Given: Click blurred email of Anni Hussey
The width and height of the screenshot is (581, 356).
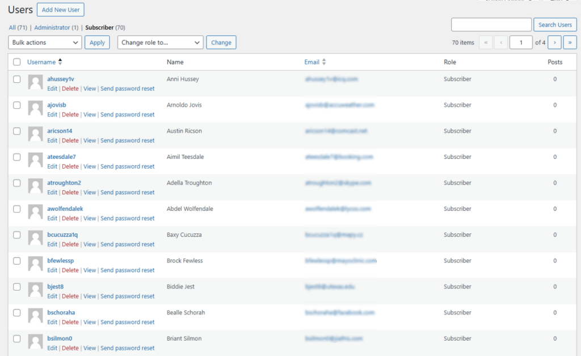Looking at the screenshot, I should click(x=331, y=79).
